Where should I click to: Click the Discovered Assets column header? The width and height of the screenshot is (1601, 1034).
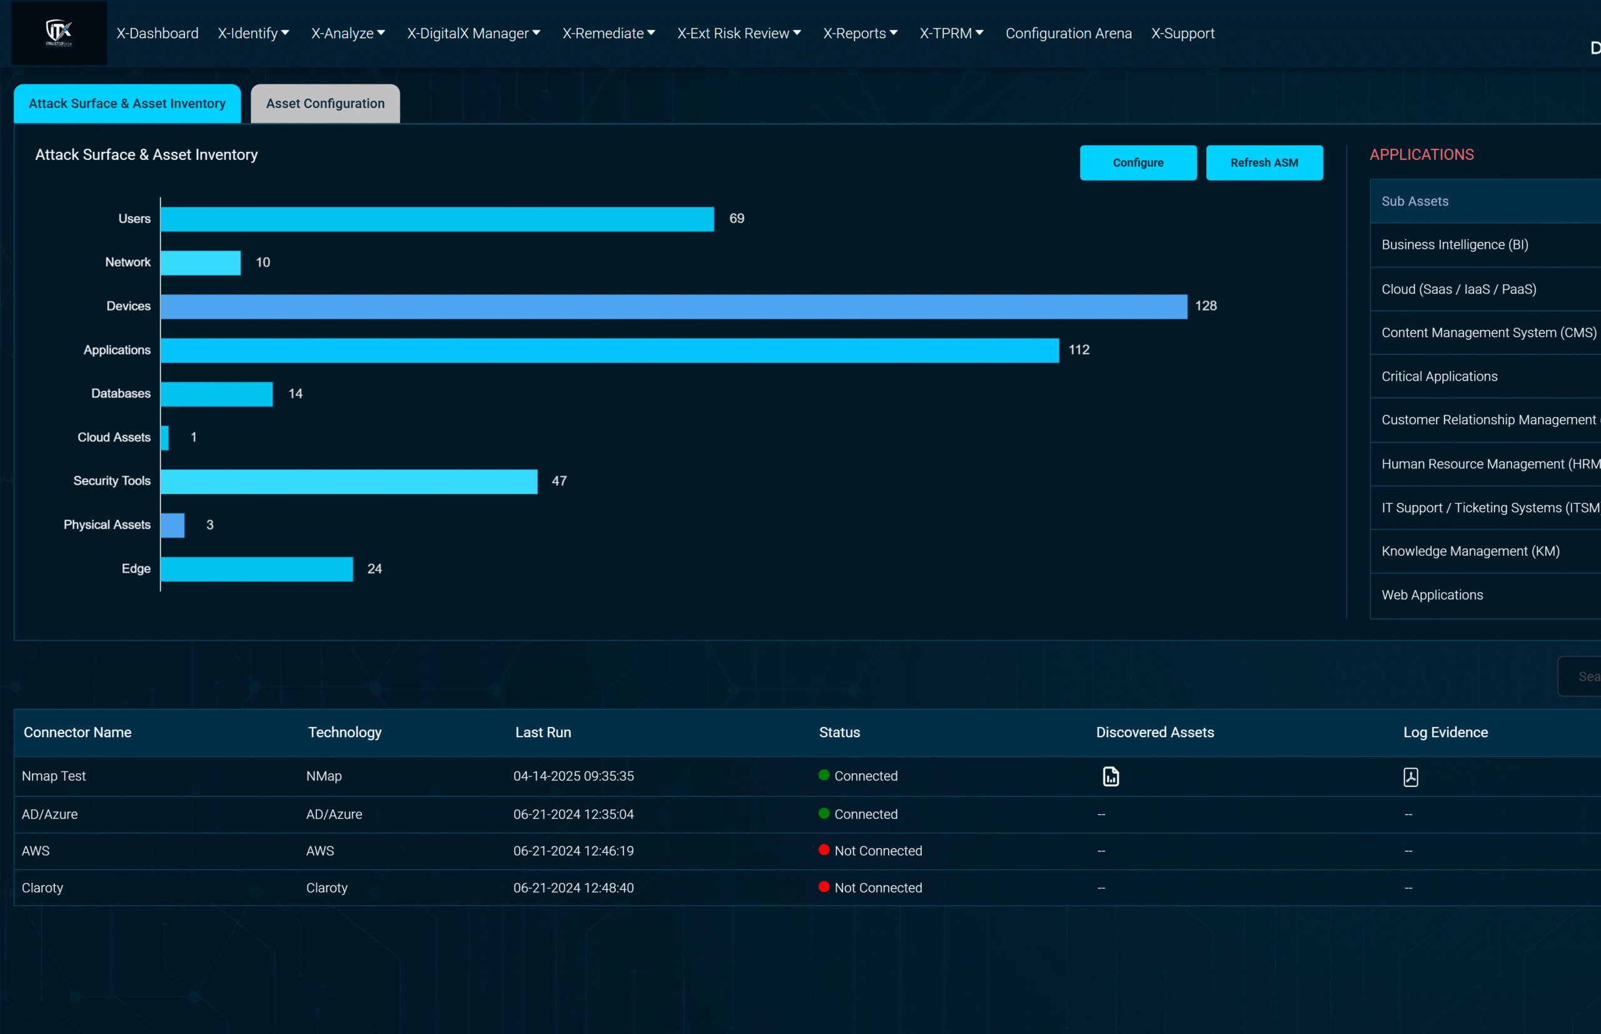pos(1155,733)
